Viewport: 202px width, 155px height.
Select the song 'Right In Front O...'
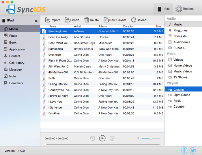[102, 61]
